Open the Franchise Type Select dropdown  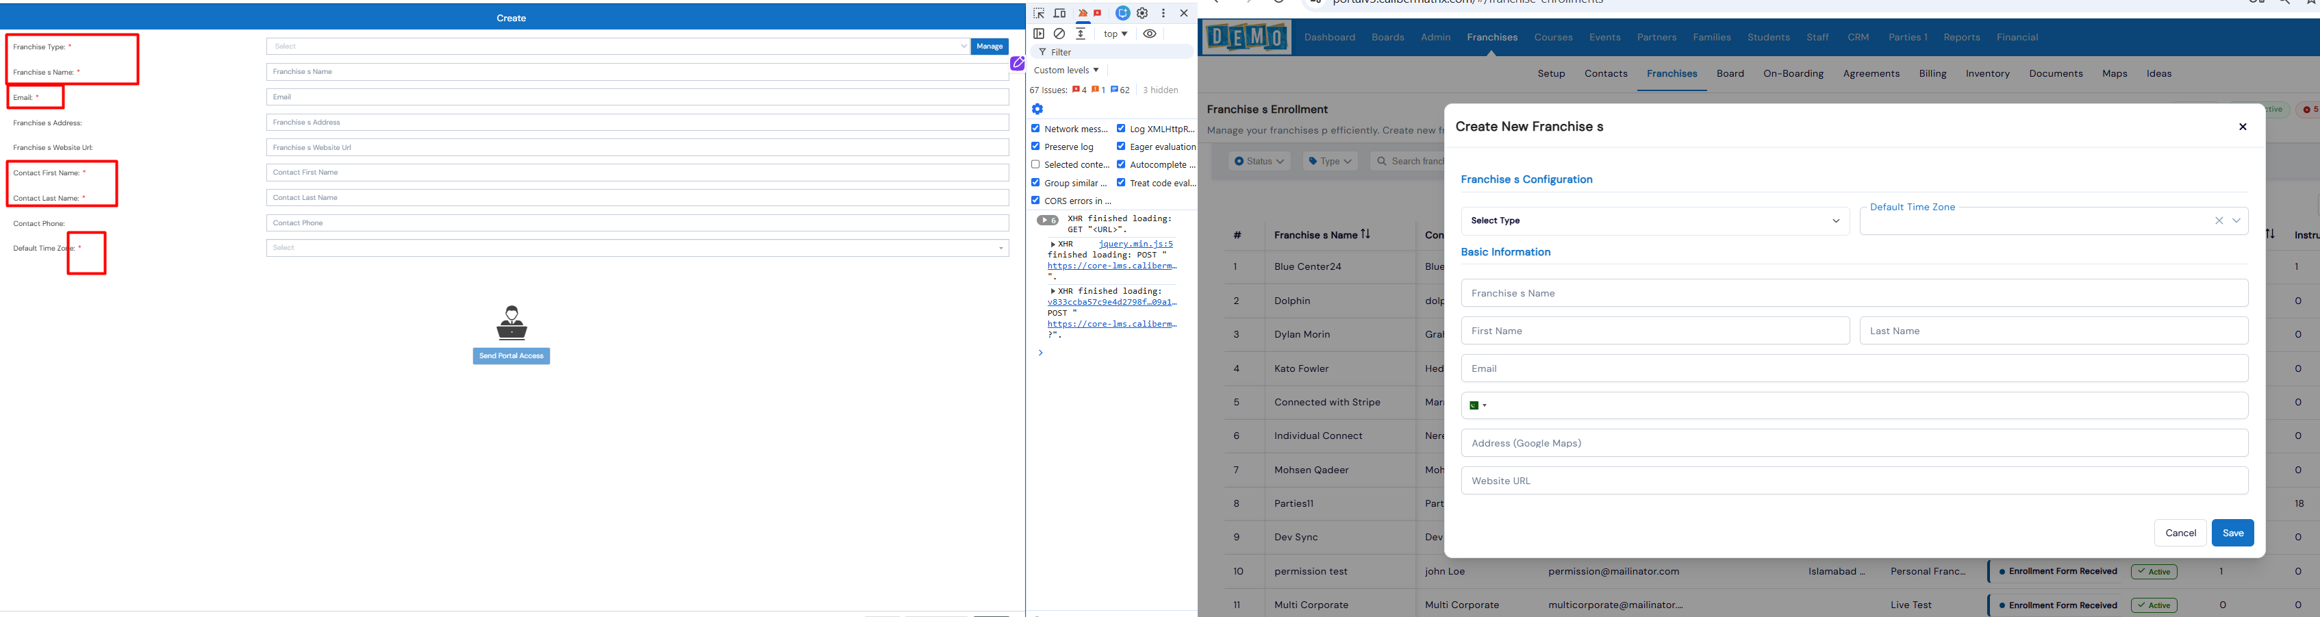click(618, 47)
